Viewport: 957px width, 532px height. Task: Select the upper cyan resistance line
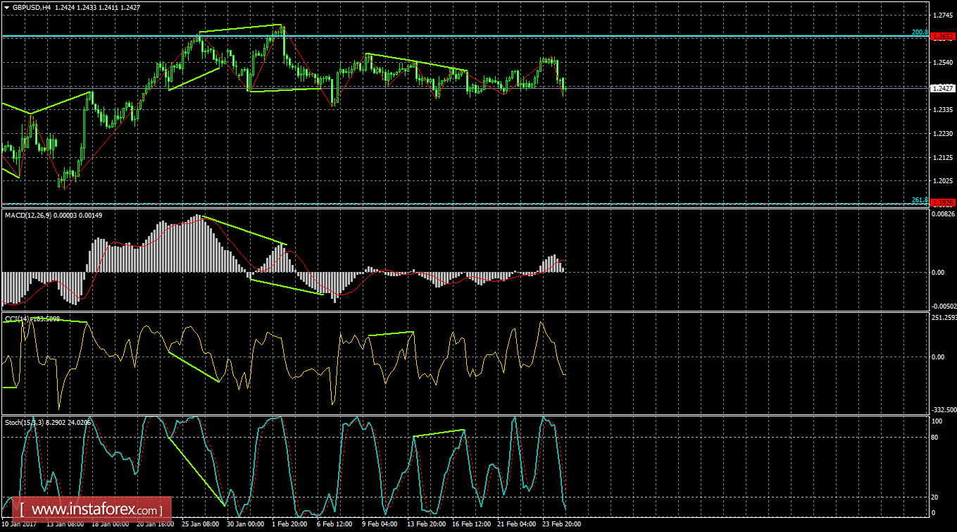[423, 35]
